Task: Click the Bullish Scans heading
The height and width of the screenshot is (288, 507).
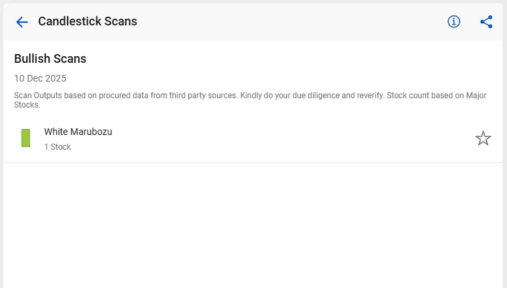Action: pyautogui.click(x=50, y=59)
